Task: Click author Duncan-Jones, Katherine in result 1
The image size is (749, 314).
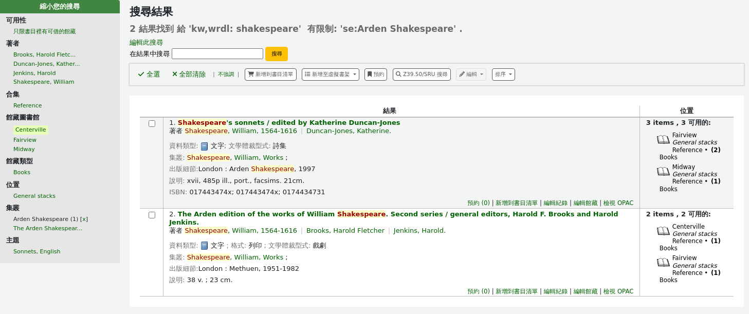Action: tap(348, 131)
